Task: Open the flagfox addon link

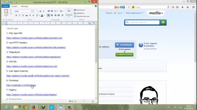Action: (x=31, y=95)
